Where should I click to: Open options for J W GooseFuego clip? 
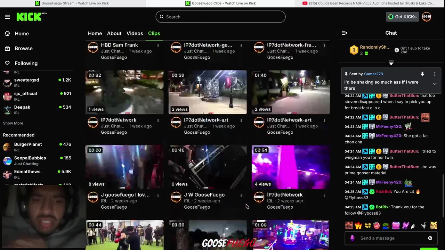[x=241, y=195]
